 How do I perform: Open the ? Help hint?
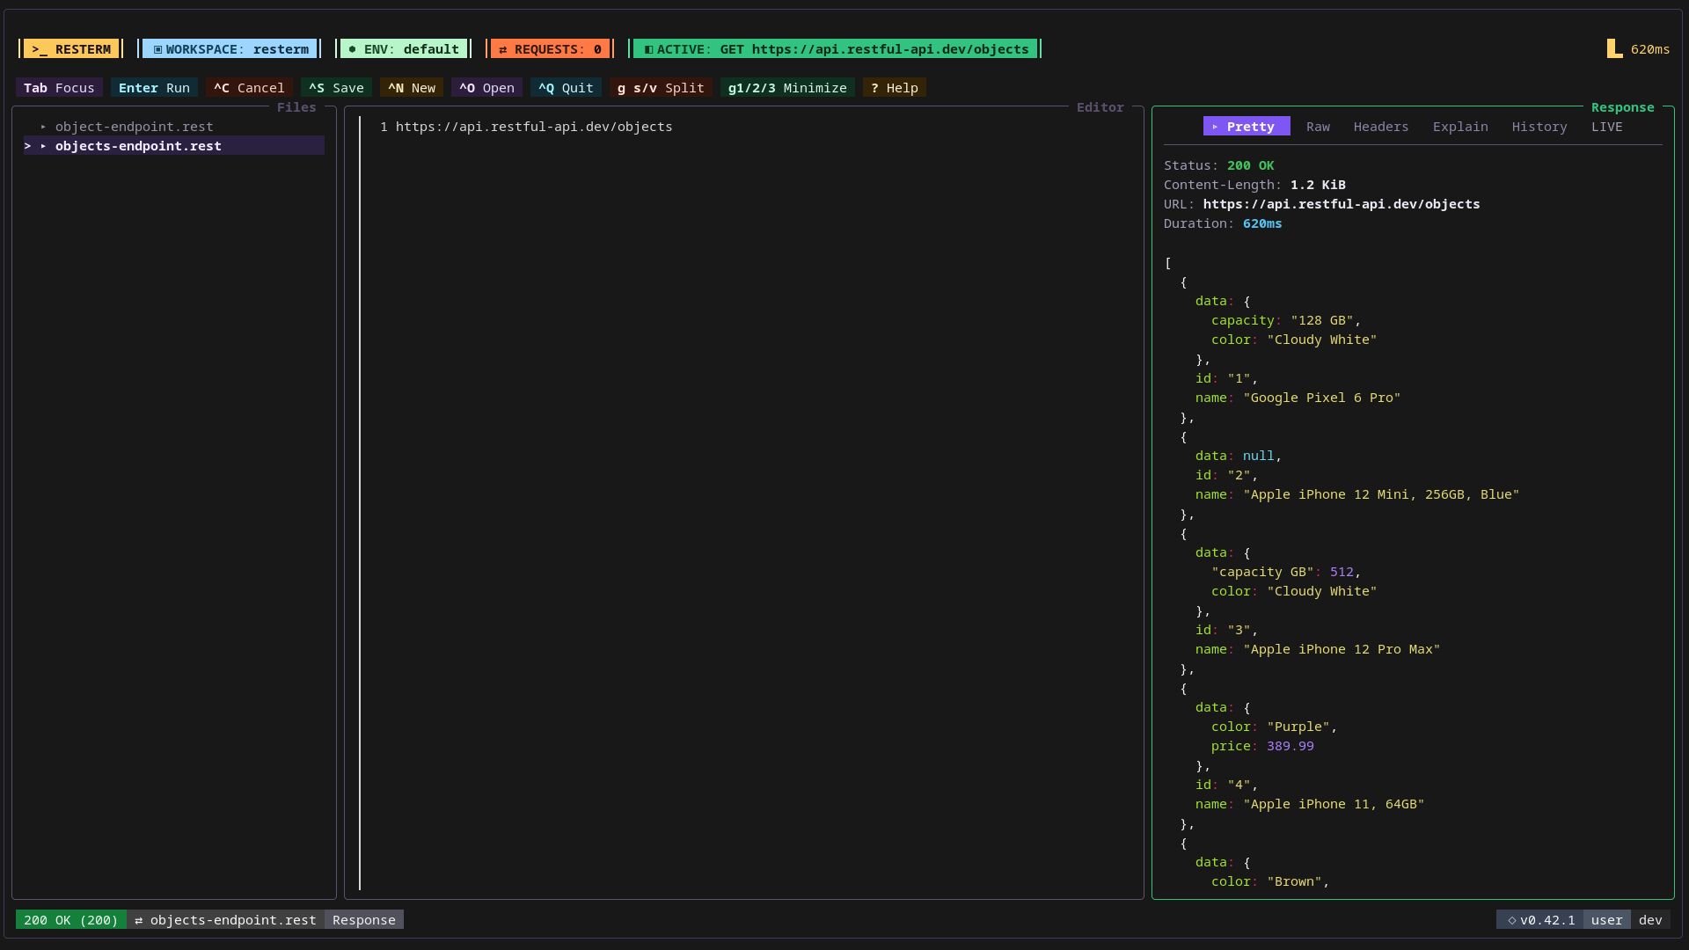[x=895, y=88]
